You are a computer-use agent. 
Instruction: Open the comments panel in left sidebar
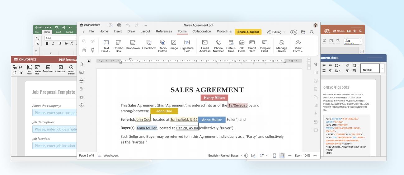pyautogui.click(x=82, y=73)
